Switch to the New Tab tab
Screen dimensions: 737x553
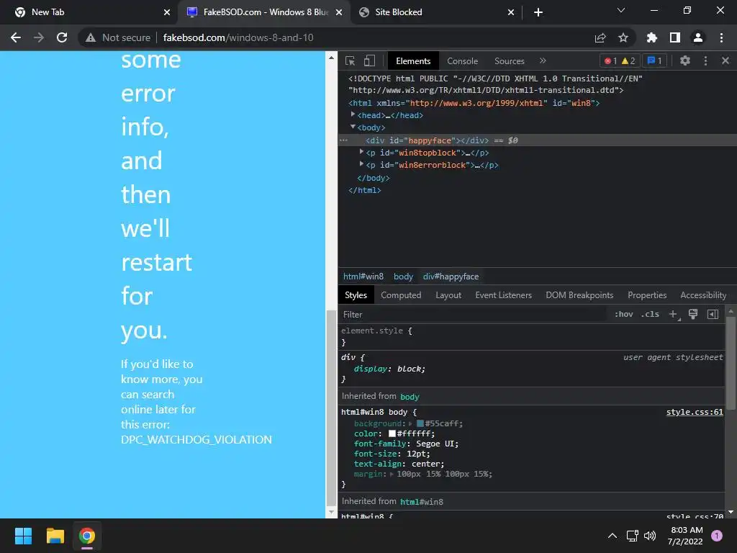coord(88,12)
